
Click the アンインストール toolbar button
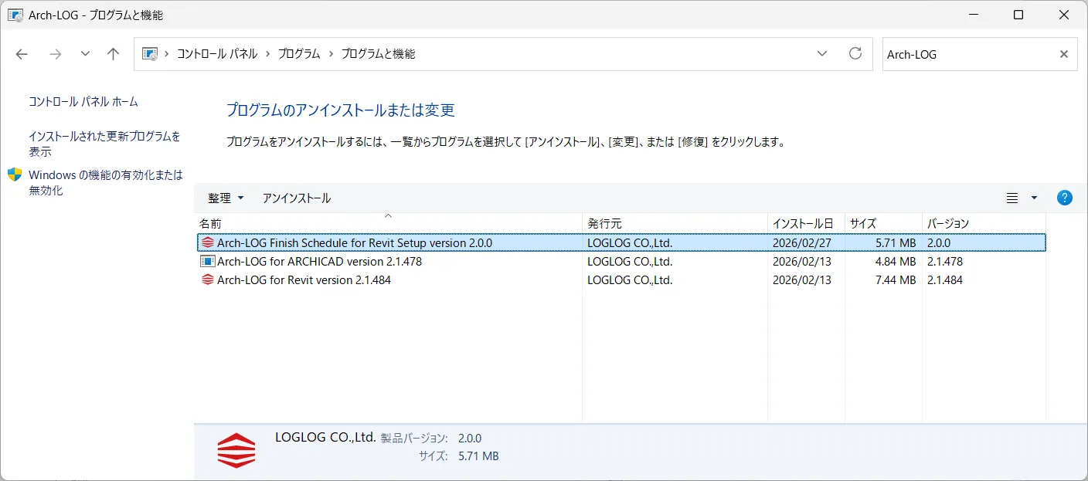[x=297, y=198]
